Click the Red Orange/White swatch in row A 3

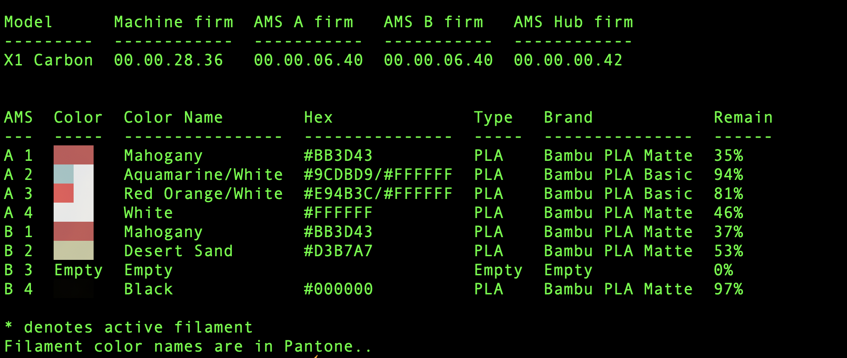click(x=73, y=193)
